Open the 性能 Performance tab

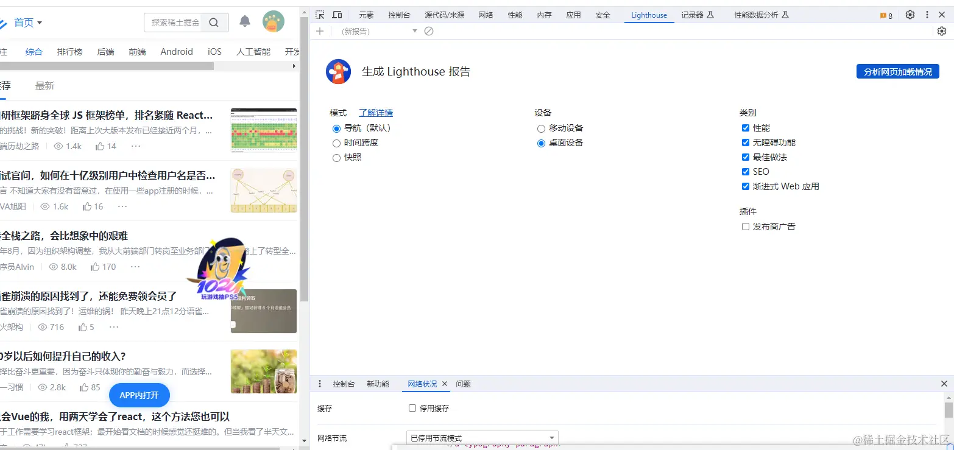pos(515,15)
